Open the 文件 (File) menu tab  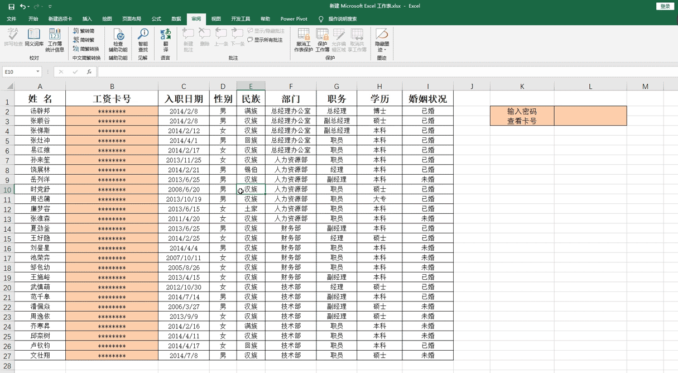(11, 19)
